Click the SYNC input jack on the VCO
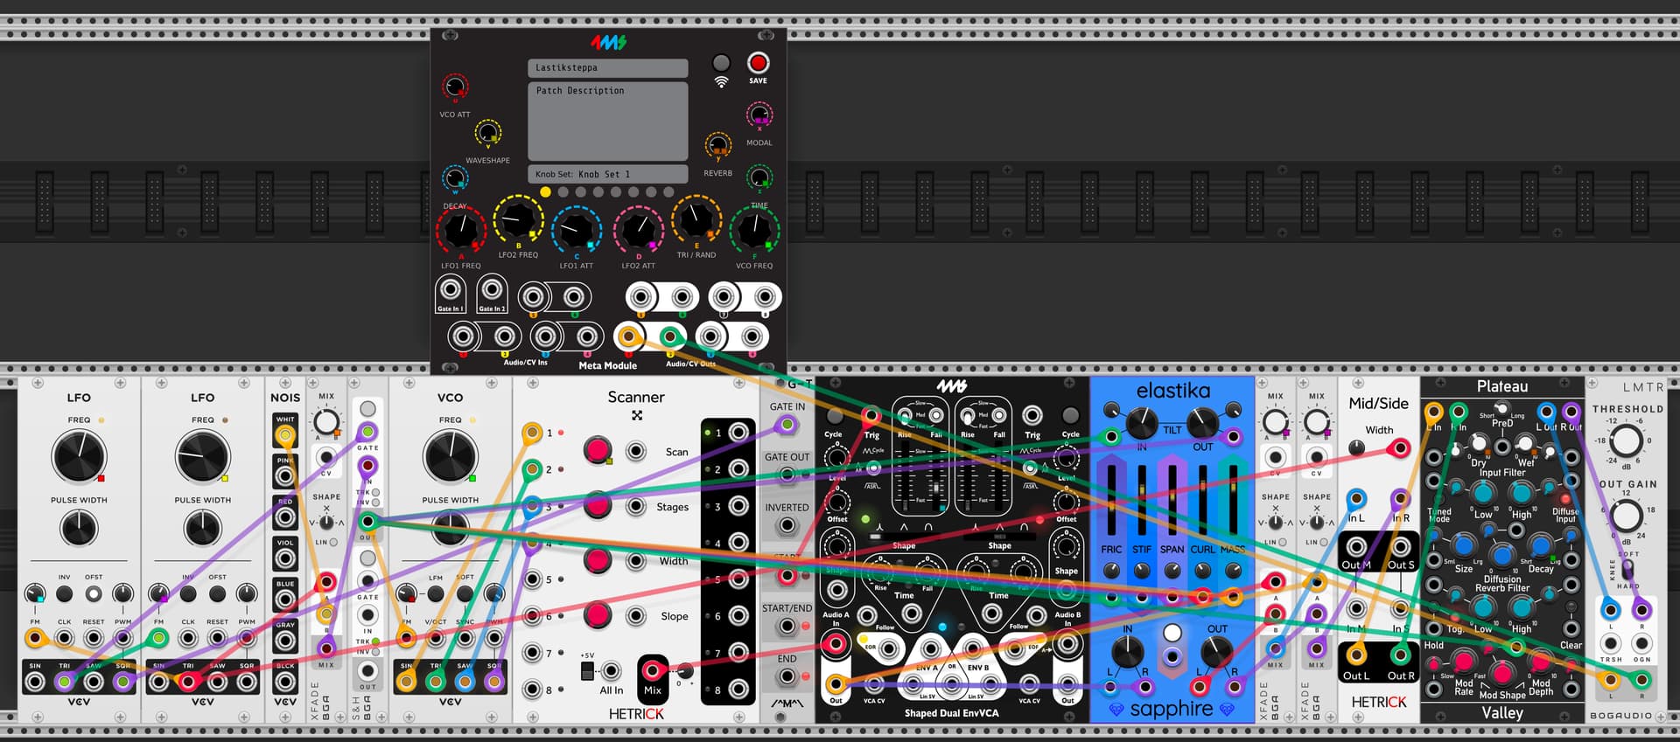The width and height of the screenshot is (1680, 742). [465, 638]
